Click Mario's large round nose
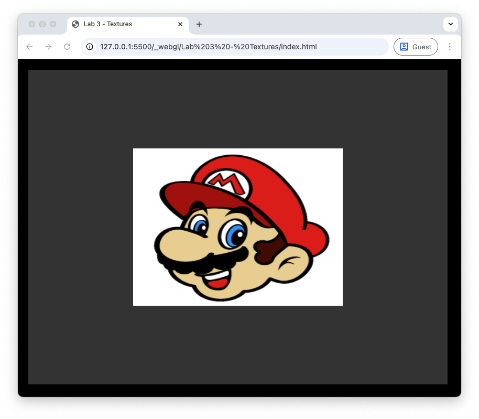The width and height of the screenshot is (479, 419). (178, 244)
